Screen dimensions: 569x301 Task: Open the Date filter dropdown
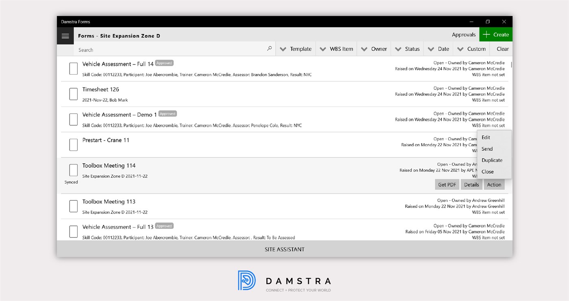(438, 48)
